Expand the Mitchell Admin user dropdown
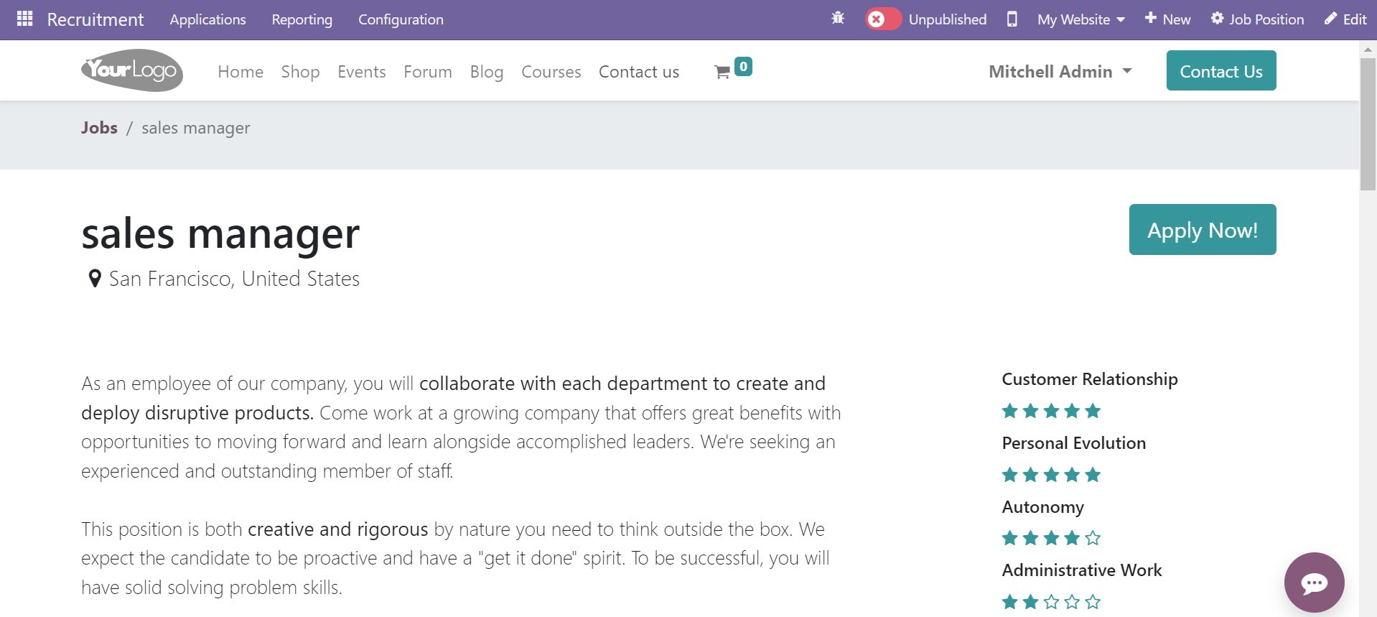 (x=1060, y=71)
